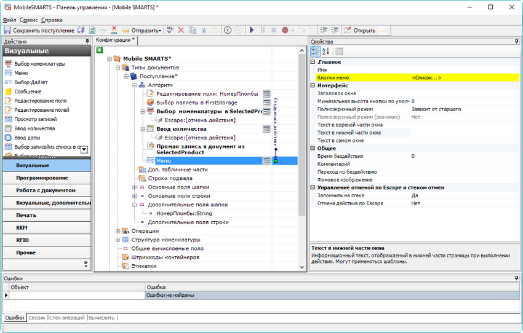This screenshot has width=523, height=333.
Task: Click the Property Pages icon
Action: click(339, 51)
